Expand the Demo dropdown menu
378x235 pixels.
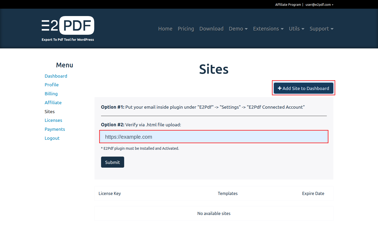click(238, 29)
